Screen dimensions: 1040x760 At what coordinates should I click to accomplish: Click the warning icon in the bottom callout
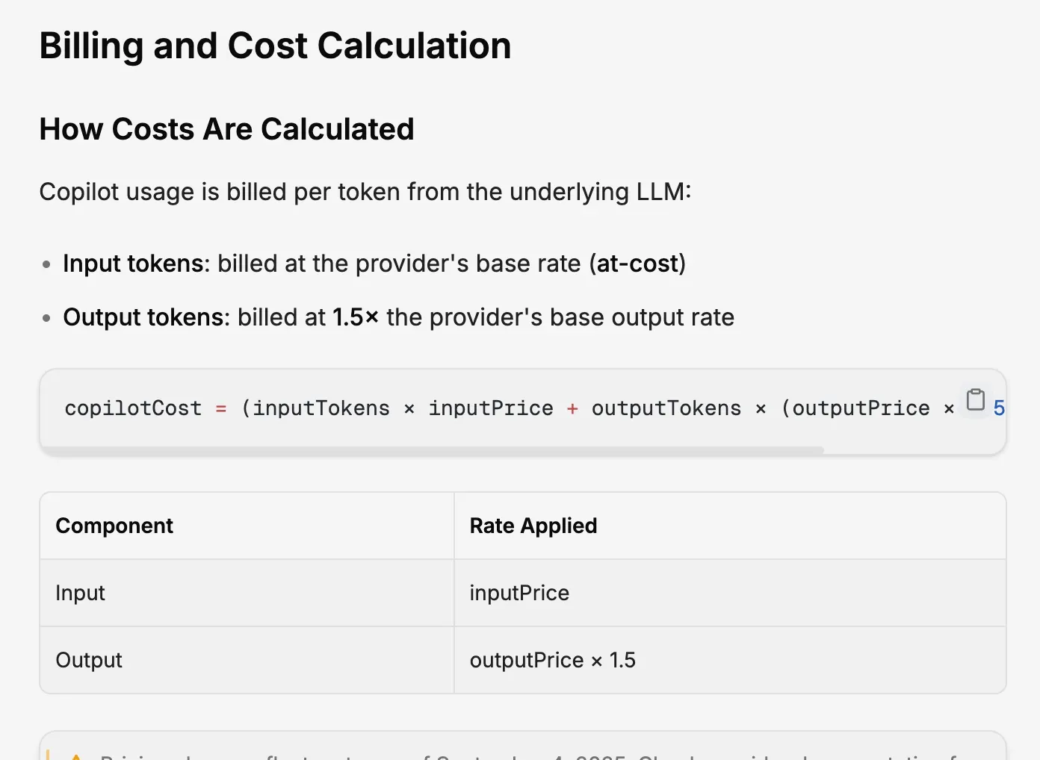coord(75,756)
